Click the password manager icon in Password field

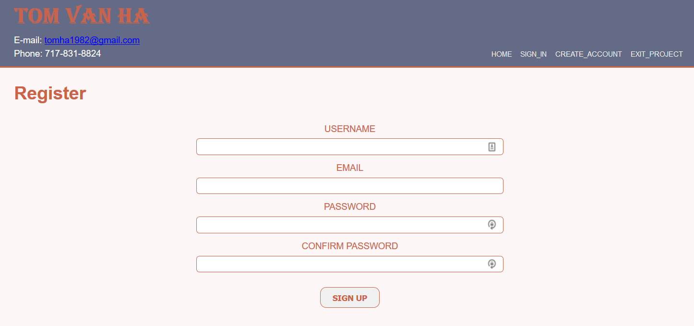(491, 225)
